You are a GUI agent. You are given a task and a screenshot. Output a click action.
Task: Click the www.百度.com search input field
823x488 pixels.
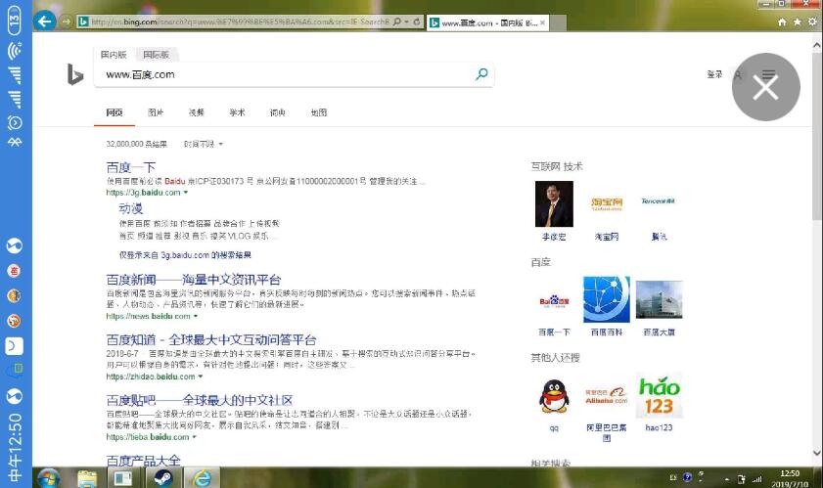[284, 74]
